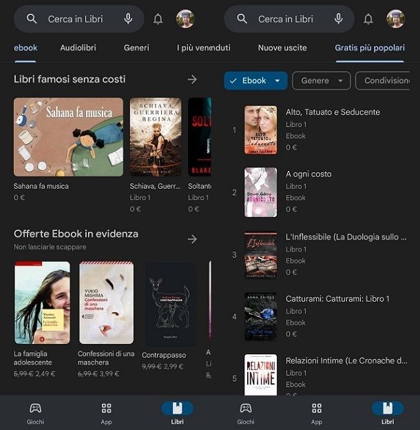
Task: Open the arrow next to Libri famosi senza costi
Action: pos(192,79)
